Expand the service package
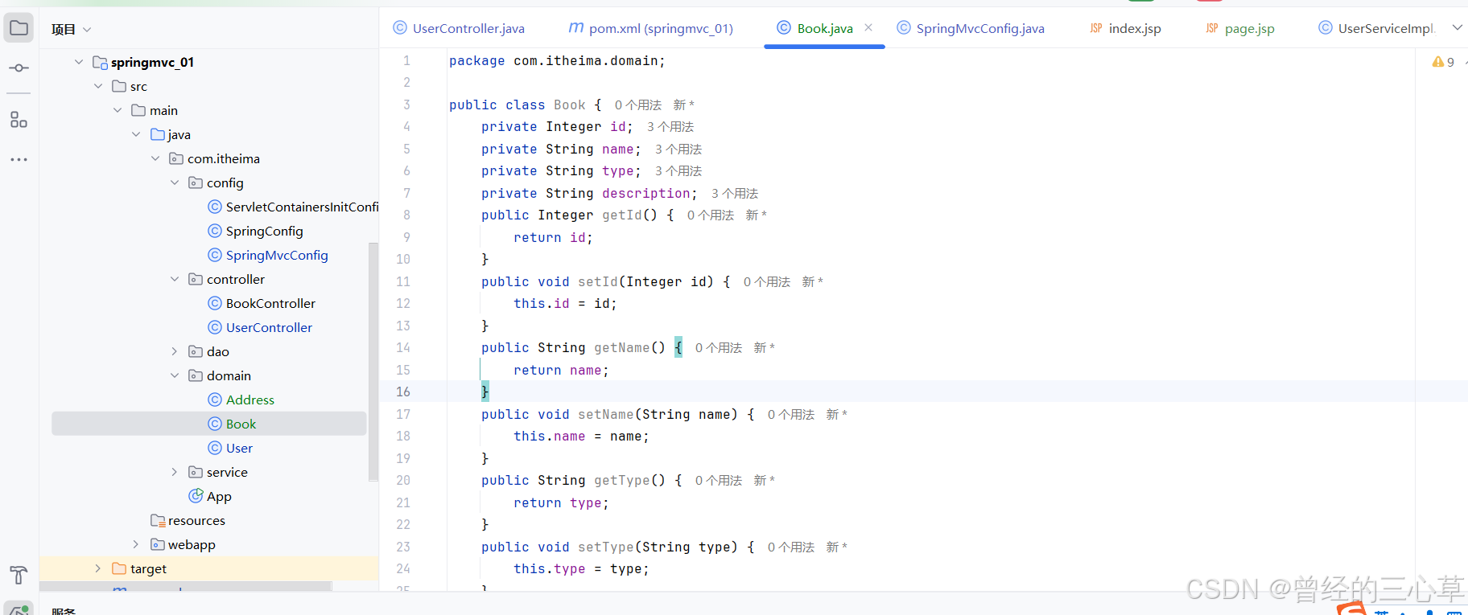Screen dimensions: 1468x615 coord(175,472)
